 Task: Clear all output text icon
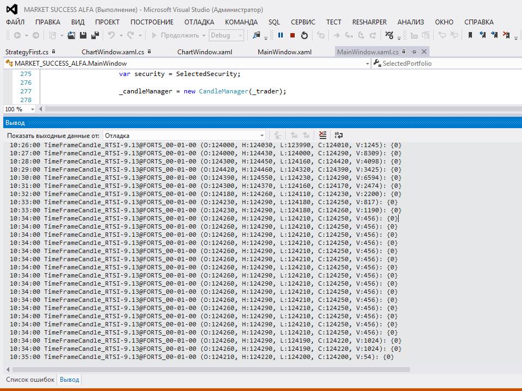click(322, 135)
